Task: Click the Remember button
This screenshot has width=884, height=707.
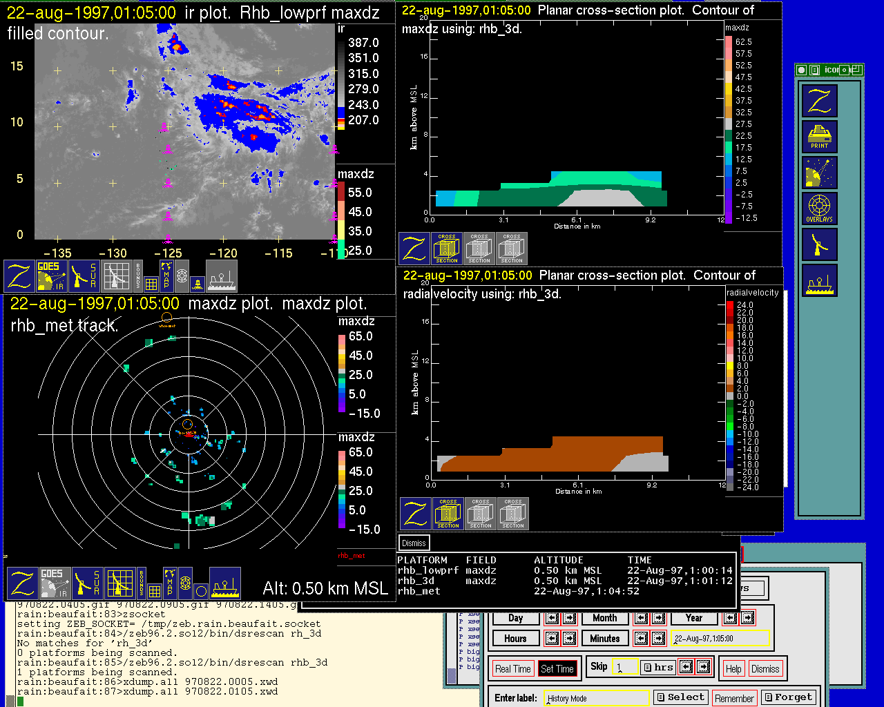Action: tap(734, 698)
